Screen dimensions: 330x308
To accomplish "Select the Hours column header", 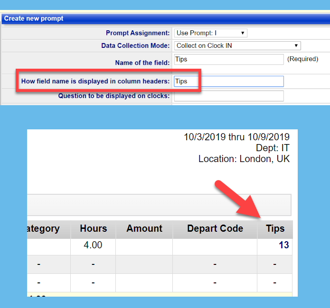I will click(x=93, y=229).
